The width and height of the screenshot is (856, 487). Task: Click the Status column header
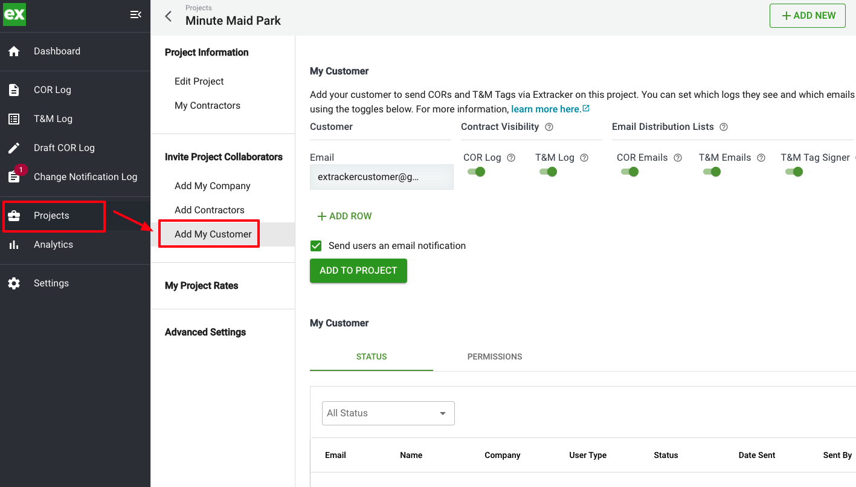click(666, 455)
